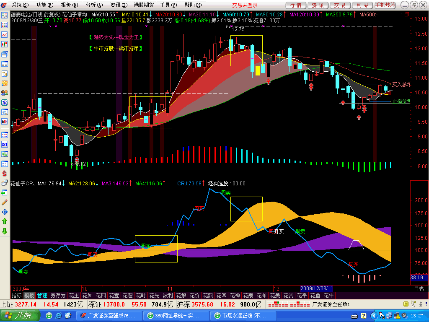
Task: Select the 花主 template tab
Action: (74, 296)
